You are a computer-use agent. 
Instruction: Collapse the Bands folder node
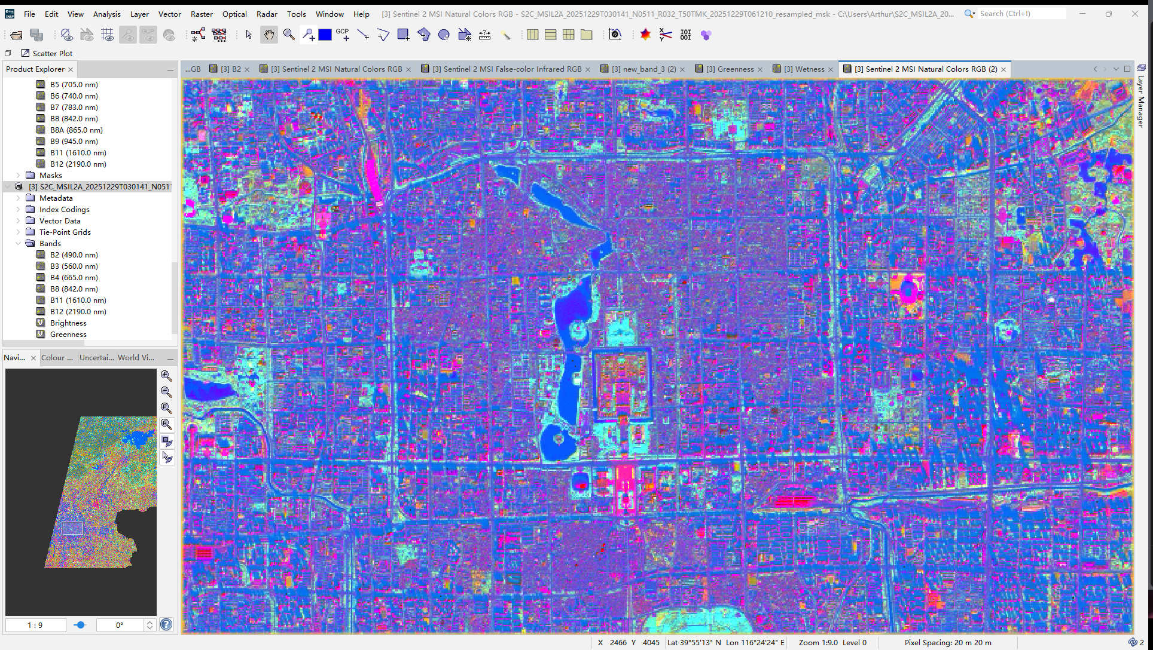point(19,244)
